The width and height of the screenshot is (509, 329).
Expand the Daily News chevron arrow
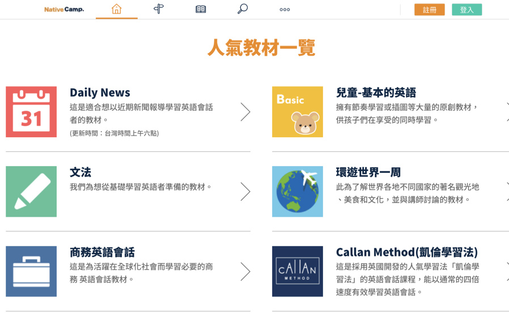[x=245, y=112]
